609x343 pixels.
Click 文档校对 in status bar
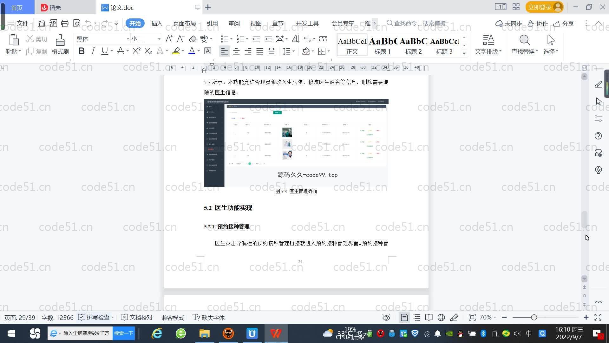137,317
